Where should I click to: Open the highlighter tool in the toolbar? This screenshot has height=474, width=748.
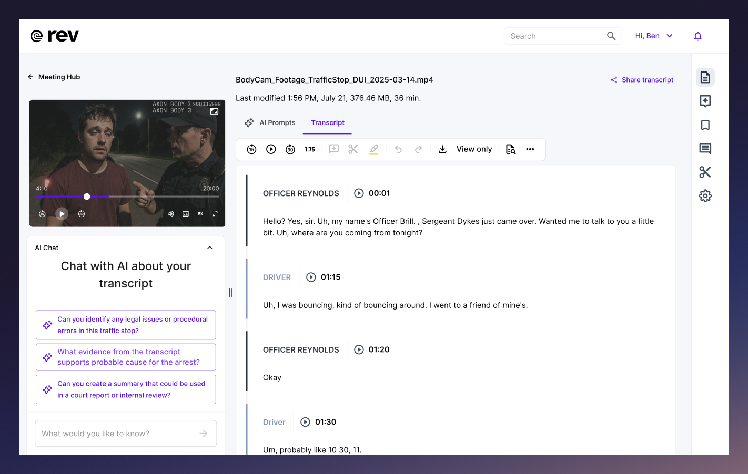coord(374,149)
